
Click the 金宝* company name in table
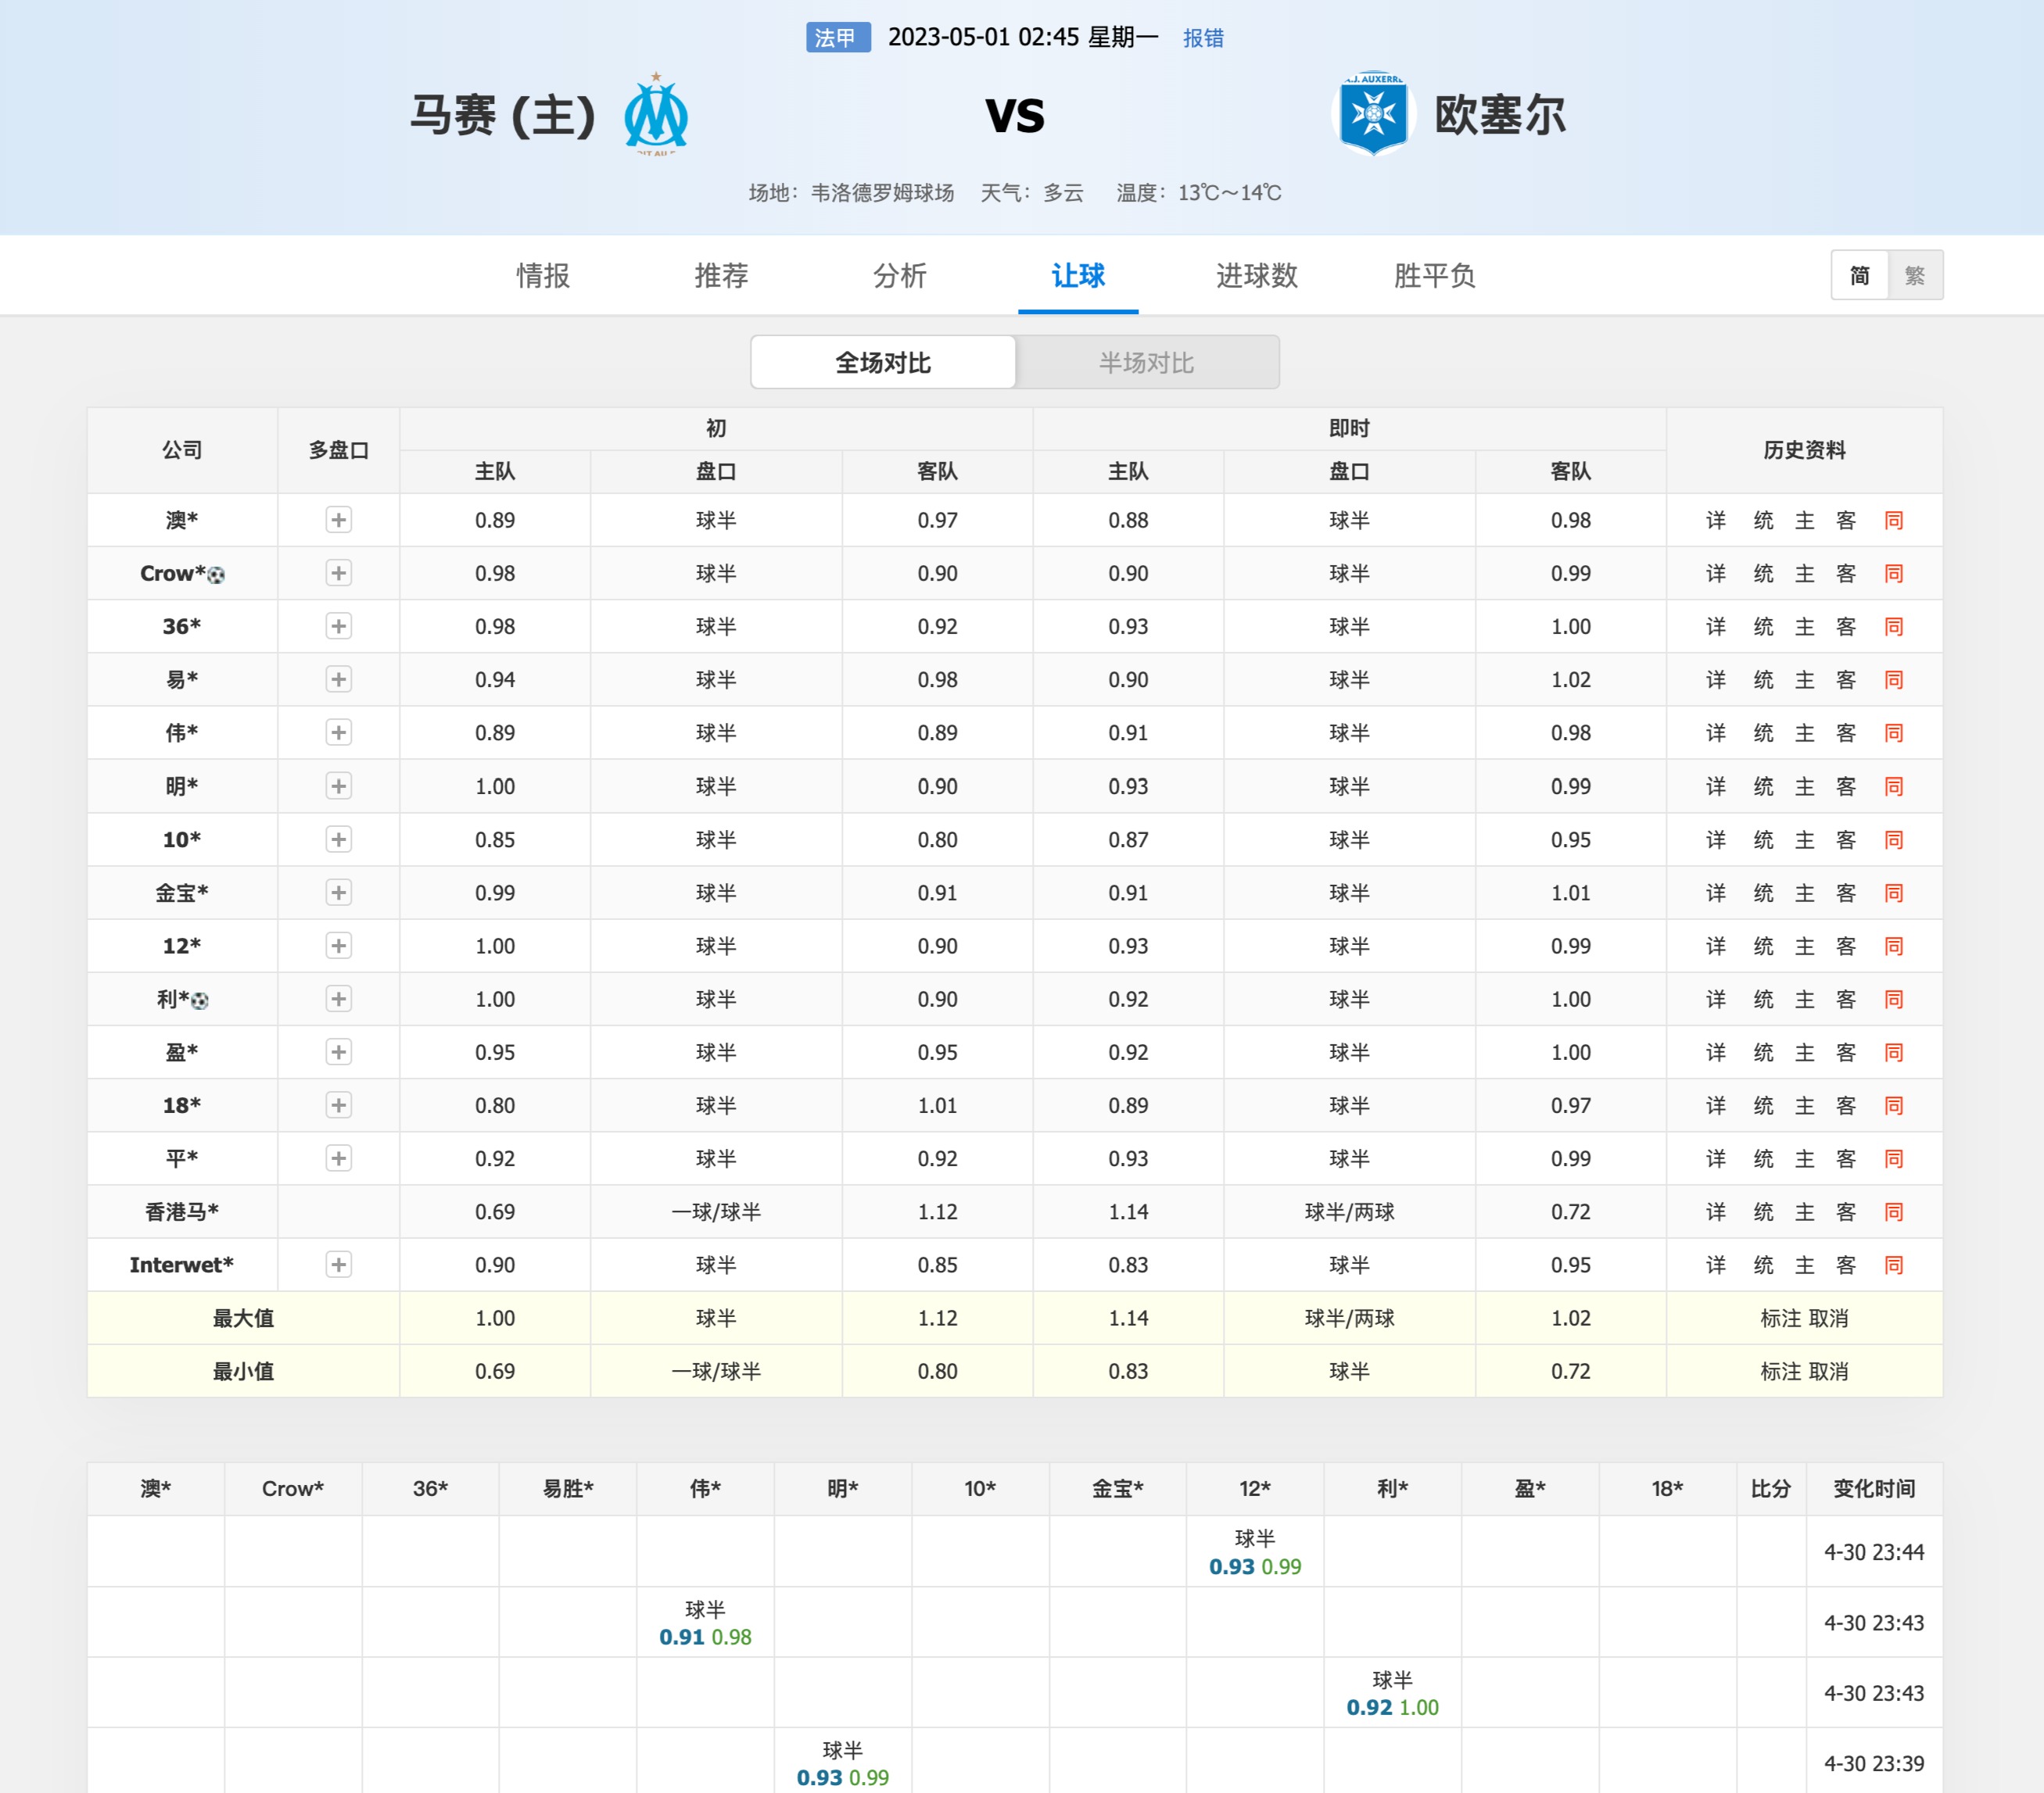tap(182, 893)
